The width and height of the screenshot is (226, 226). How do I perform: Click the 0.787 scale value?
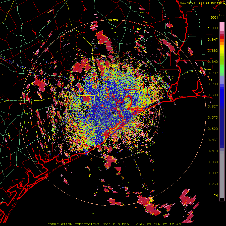[213, 73]
